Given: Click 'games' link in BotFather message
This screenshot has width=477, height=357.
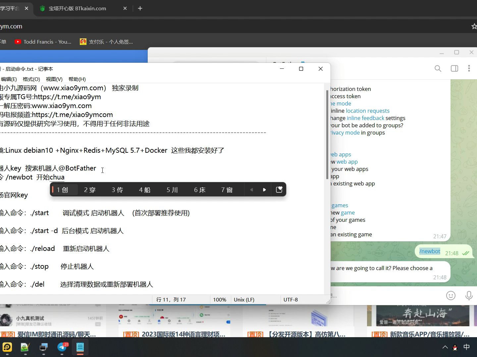Looking at the screenshot, I should click(x=340, y=205).
